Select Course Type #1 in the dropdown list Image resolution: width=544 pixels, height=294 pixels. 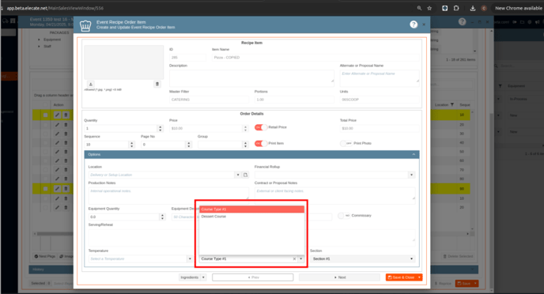click(252, 209)
